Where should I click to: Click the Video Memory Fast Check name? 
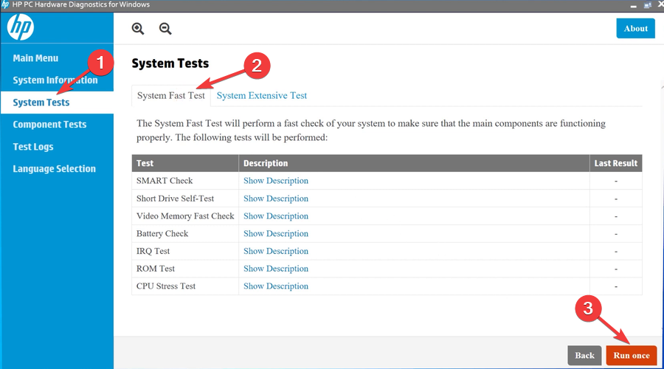point(185,216)
